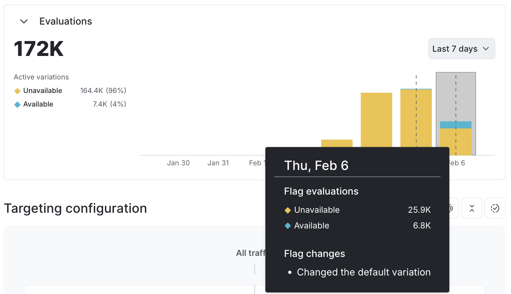This screenshot has width=511, height=294.
Task: Click the yellow Unavailable diamond in the tooltip
Action: (288, 210)
